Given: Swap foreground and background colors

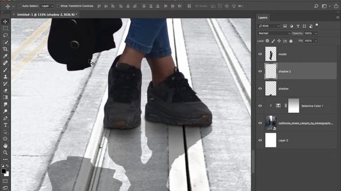Looking at the screenshot, I should click(7, 166).
